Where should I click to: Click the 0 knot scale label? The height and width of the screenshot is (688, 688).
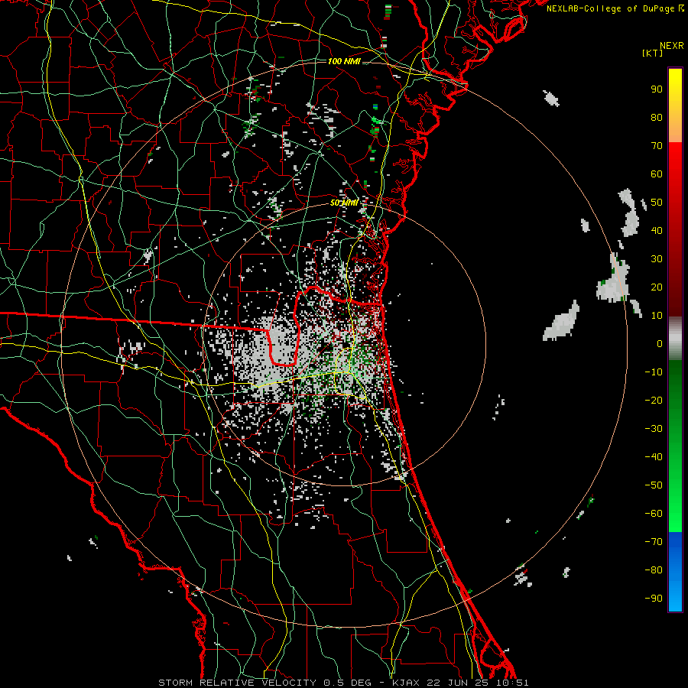pos(660,344)
